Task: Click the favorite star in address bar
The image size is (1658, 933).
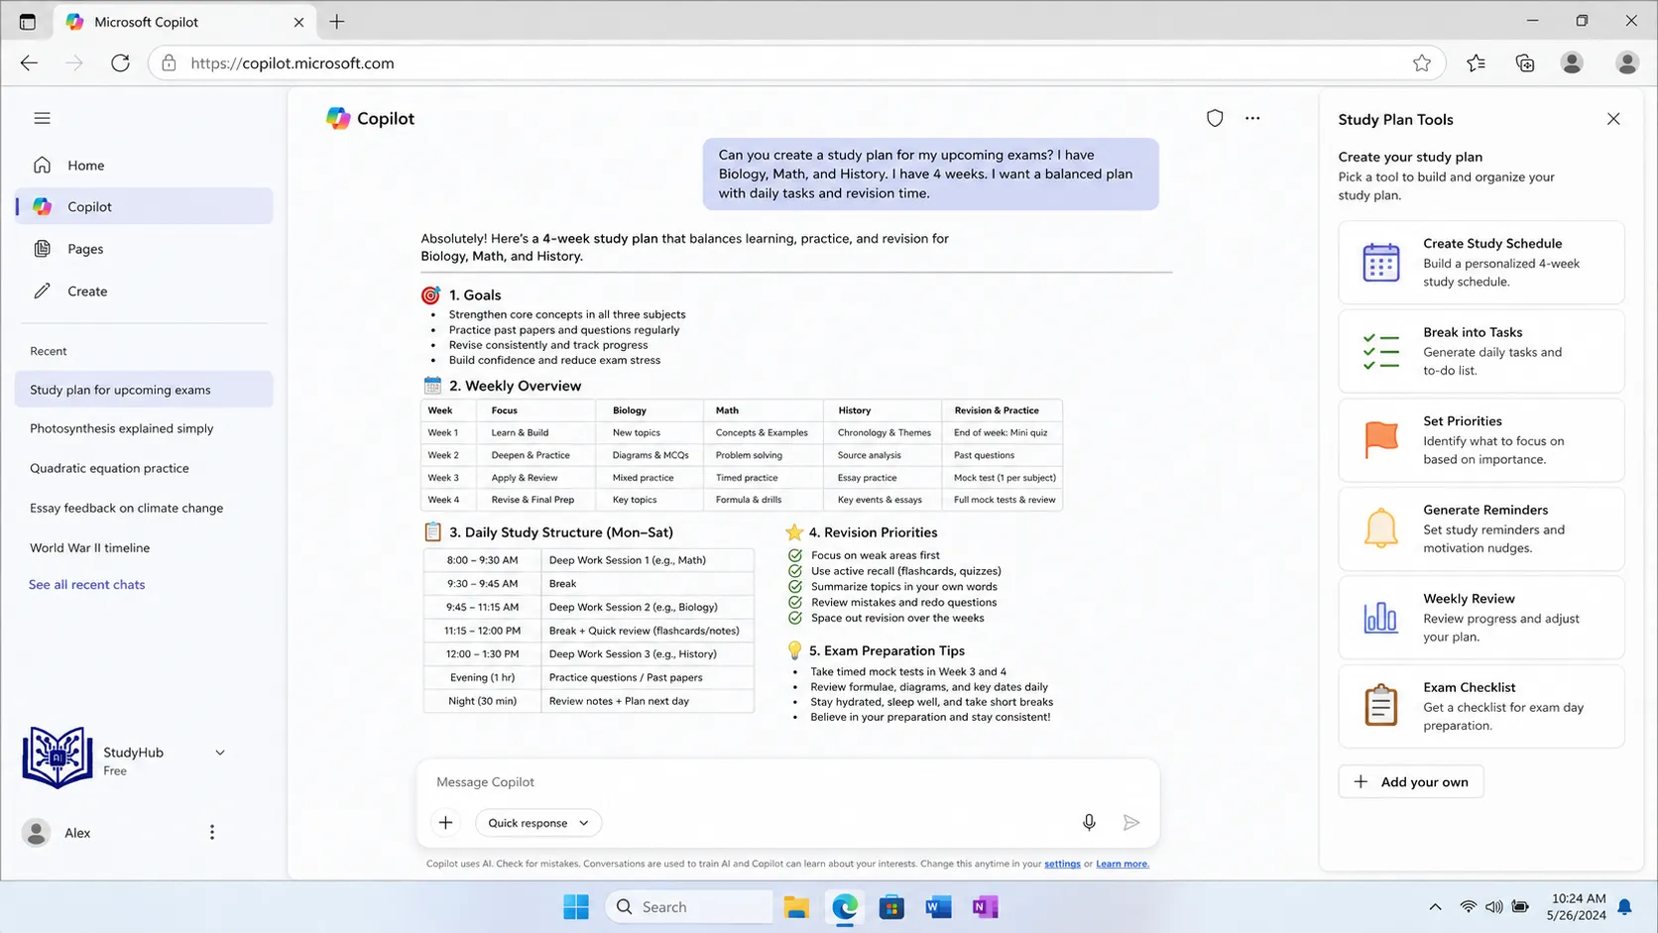Action: coord(1422,62)
